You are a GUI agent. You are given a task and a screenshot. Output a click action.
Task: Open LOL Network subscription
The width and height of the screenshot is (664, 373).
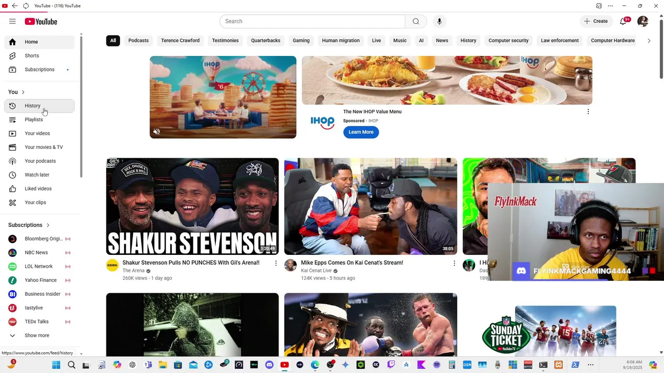[39, 266]
